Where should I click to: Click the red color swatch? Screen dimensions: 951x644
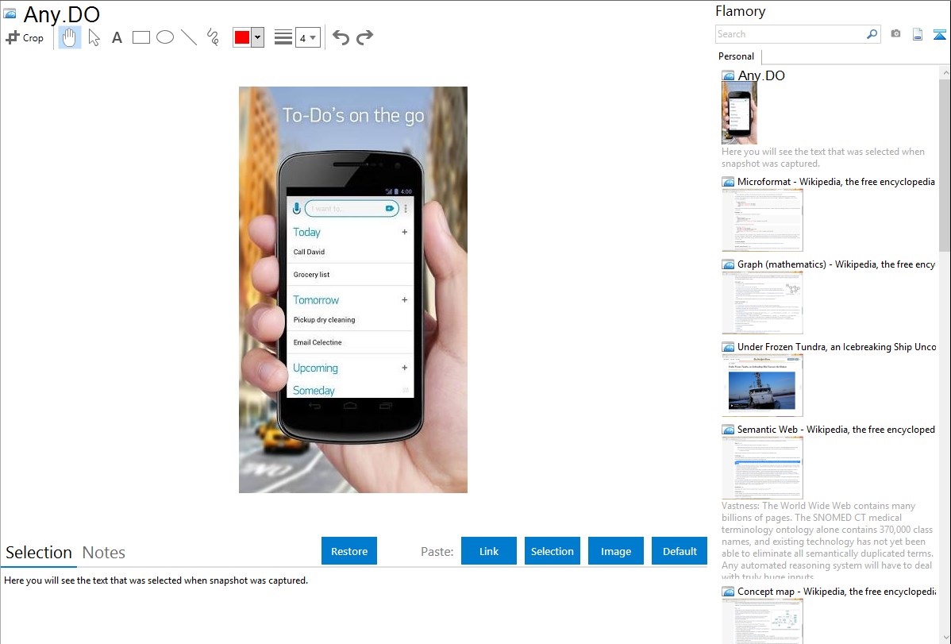pyautogui.click(x=242, y=37)
